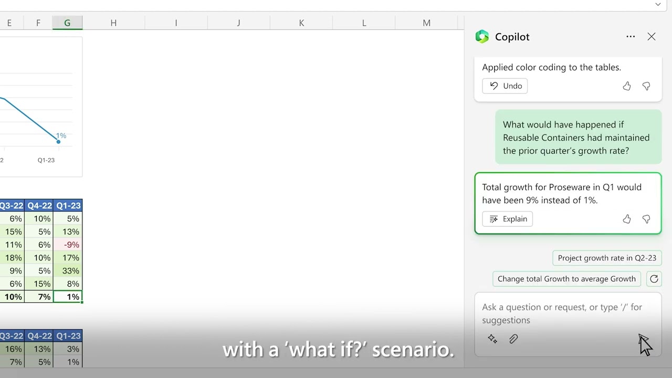Thumbs down the color coding response
Viewport: 672px width, 378px height.
[x=646, y=86]
